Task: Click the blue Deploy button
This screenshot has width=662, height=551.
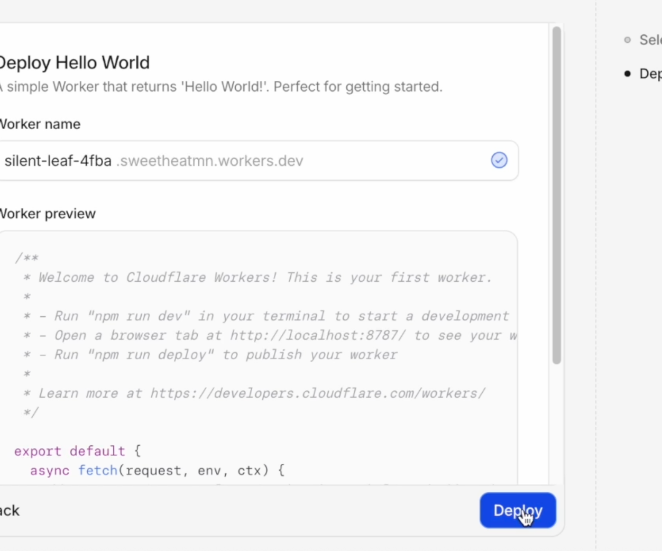Action: coord(518,510)
